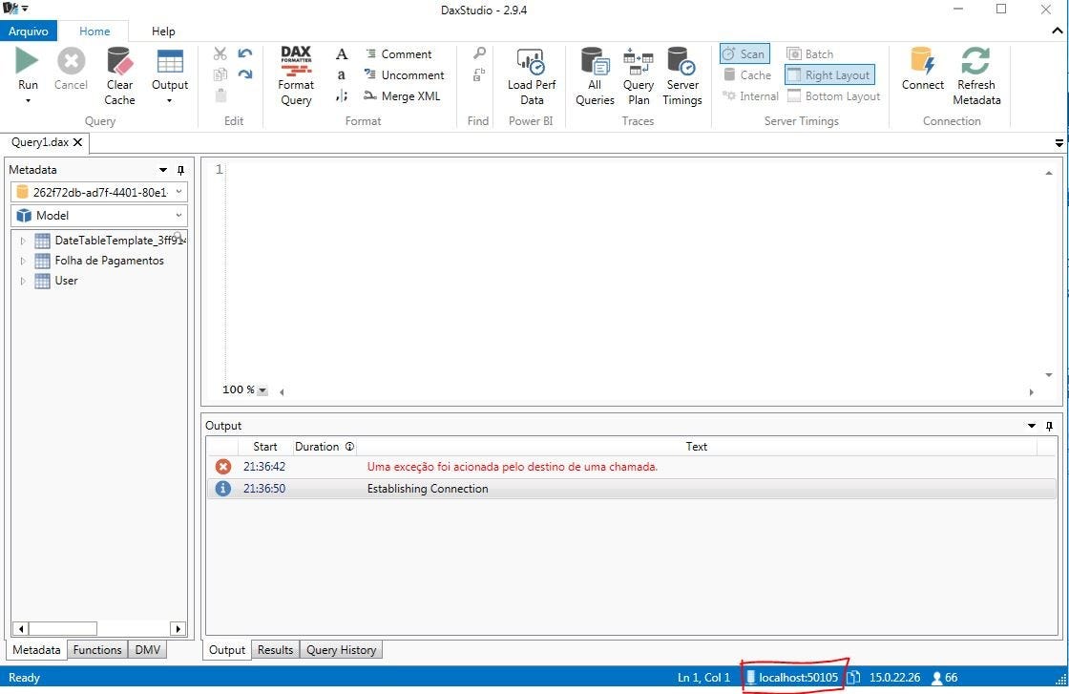Click the Metadata tree horizontal scrollbar thumb
The image size is (1069, 694).
63,628
